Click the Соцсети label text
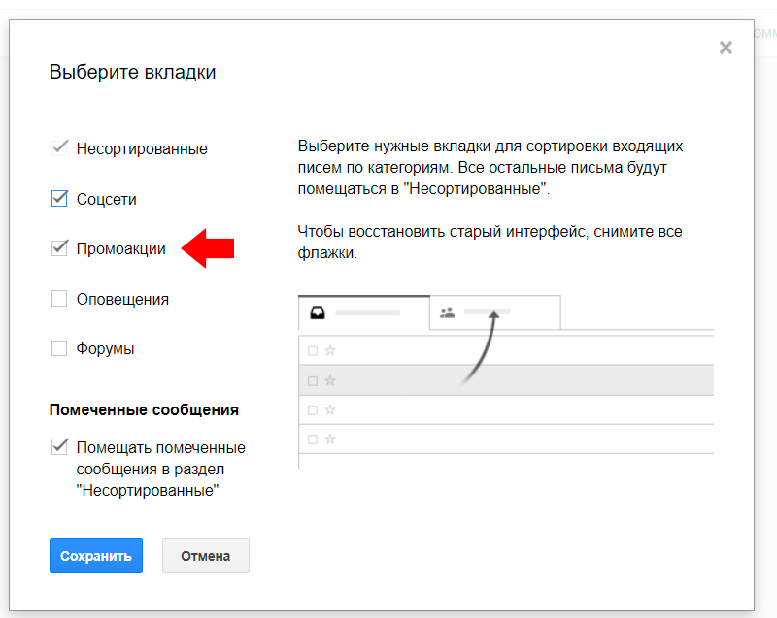The height and width of the screenshot is (618, 777). (106, 199)
